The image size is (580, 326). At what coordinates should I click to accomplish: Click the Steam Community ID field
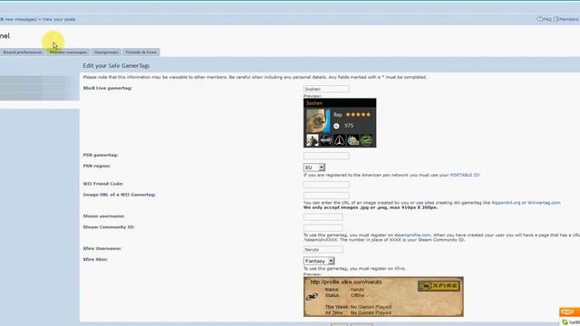(x=323, y=228)
